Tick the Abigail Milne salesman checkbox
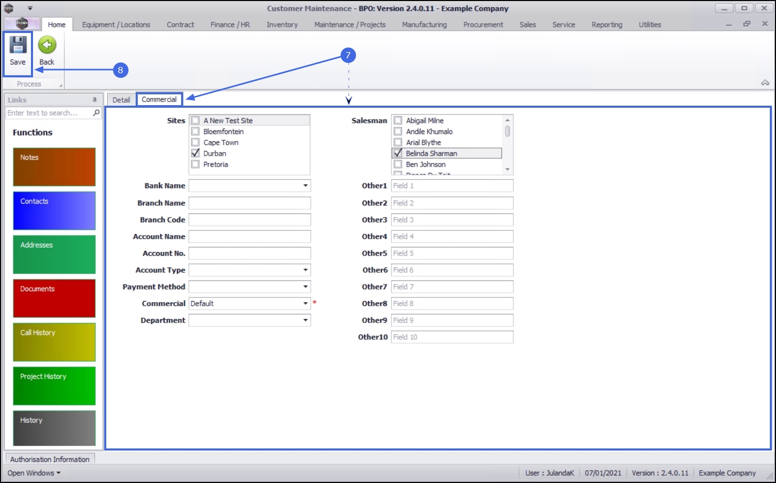 click(398, 121)
